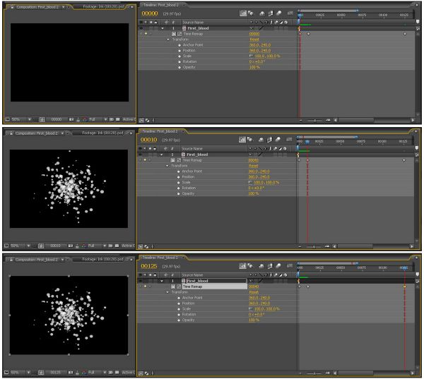Screen dimensions: 424x379
Task: Click Motion Blur icon in 00125 timeline
Action: 278,266
